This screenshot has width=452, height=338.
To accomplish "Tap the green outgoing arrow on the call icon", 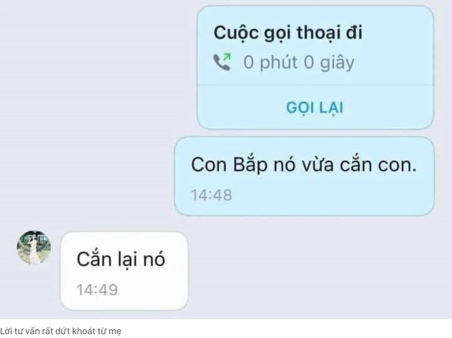I will [227, 57].
